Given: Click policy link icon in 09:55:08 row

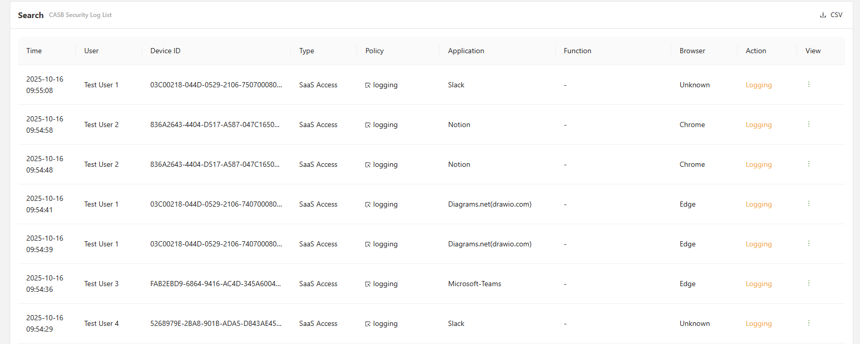Looking at the screenshot, I should [x=368, y=85].
